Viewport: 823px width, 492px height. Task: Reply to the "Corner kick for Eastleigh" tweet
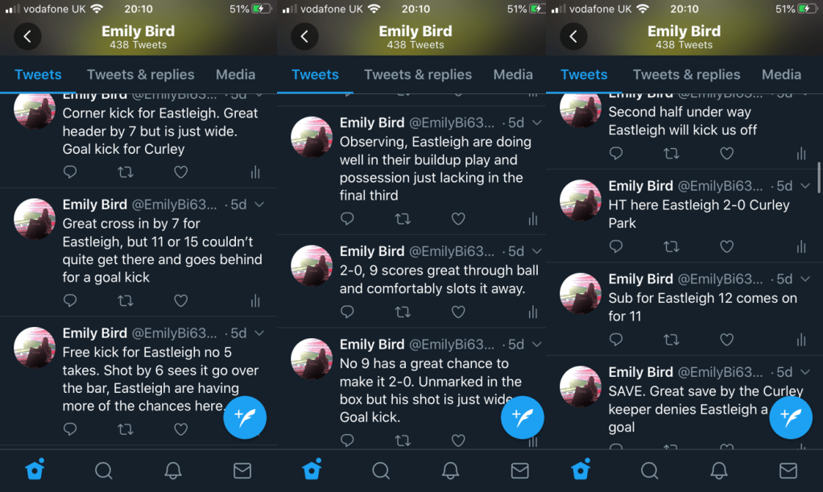tap(70, 172)
